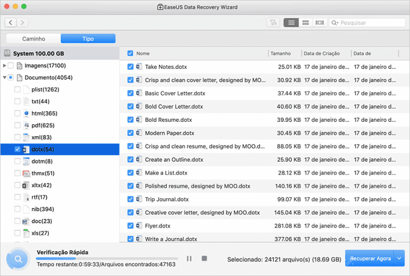
Task: Click the dotm file type icon
Action: click(x=26, y=161)
